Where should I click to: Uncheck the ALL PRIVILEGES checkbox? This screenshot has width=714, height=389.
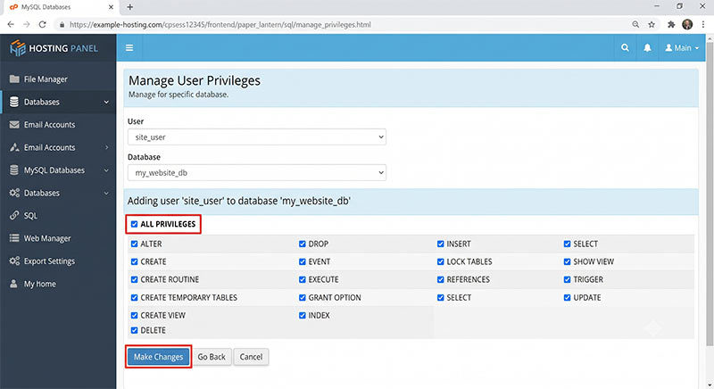135,224
